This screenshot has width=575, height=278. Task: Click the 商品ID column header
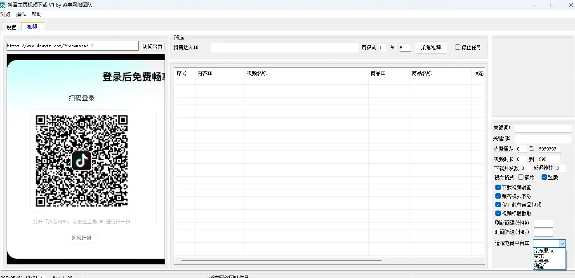pos(389,74)
